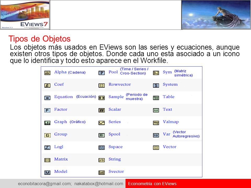Select the '(Time / Series / Cros-Section)' annotation

tap(134, 71)
